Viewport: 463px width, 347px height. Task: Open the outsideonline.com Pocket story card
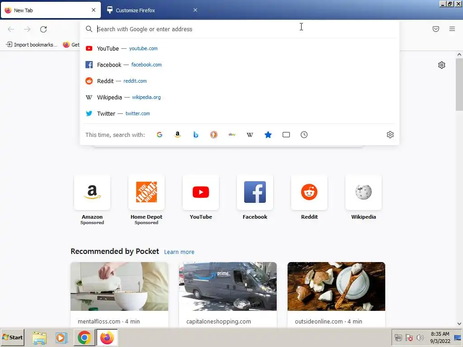pyautogui.click(x=336, y=294)
